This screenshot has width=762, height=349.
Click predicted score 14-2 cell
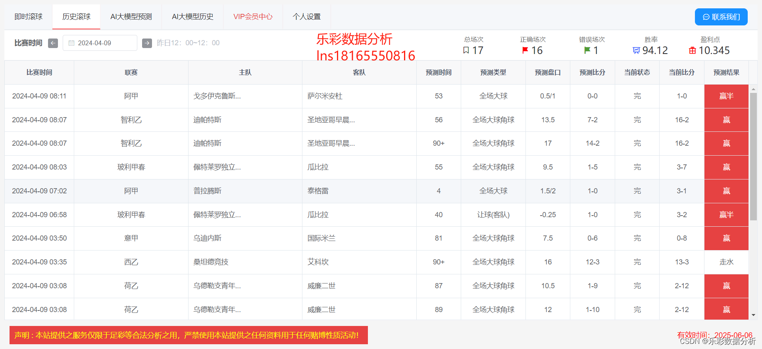[x=593, y=143]
